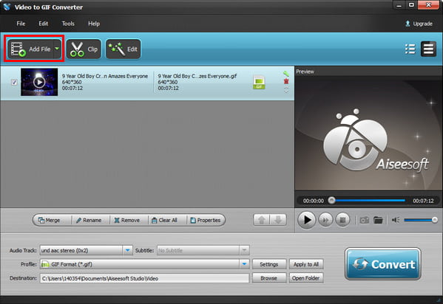Screen dimensions: 443x304
Task: Click the small expand arrows under the trash icon
Action: pos(286,90)
